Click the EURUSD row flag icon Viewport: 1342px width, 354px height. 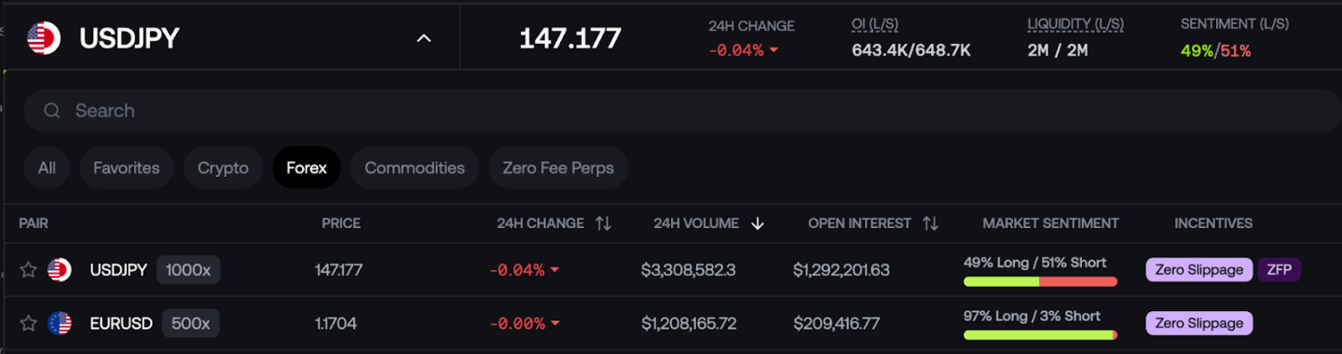pos(60,323)
